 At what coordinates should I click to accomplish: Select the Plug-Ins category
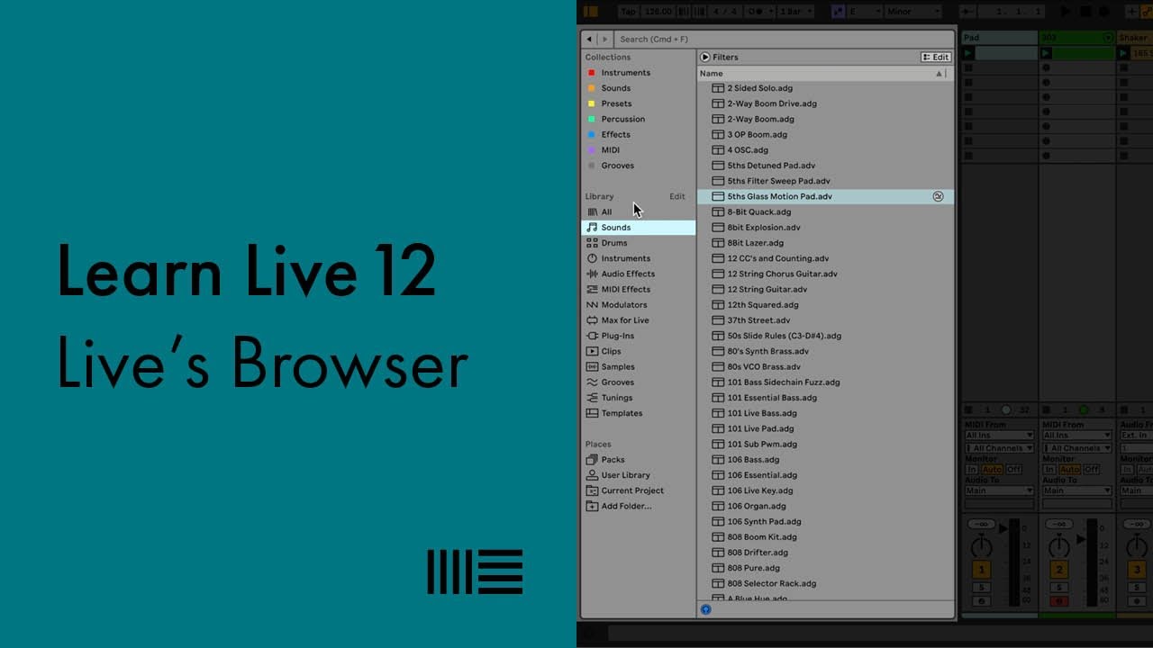click(638, 336)
